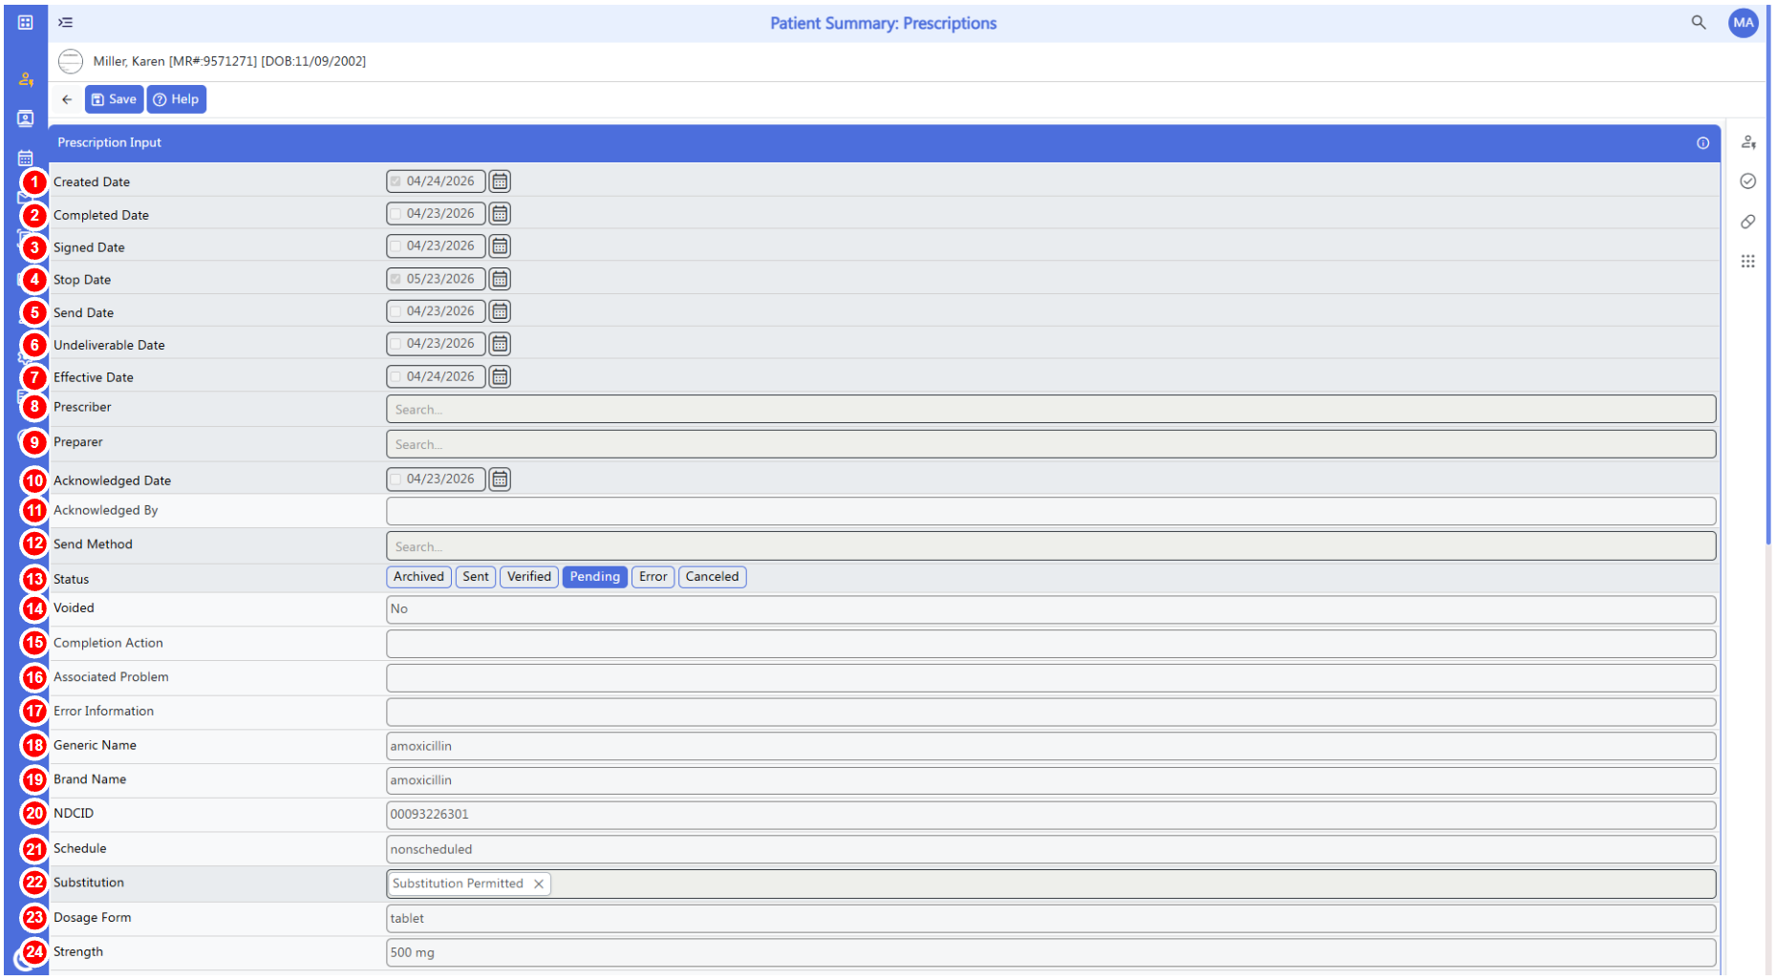Viewport: 1776px width, 980px height.
Task: Open the Preparer search dropdown
Action: [x=1051, y=444]
